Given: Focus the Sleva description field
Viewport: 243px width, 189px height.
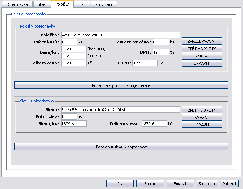Looking at the screenshot, I should (121, 109).
